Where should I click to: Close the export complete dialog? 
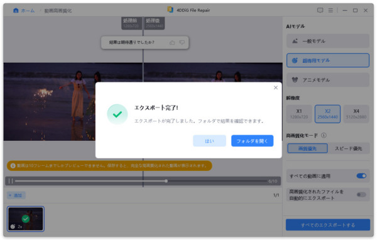(x=276, y=87)
